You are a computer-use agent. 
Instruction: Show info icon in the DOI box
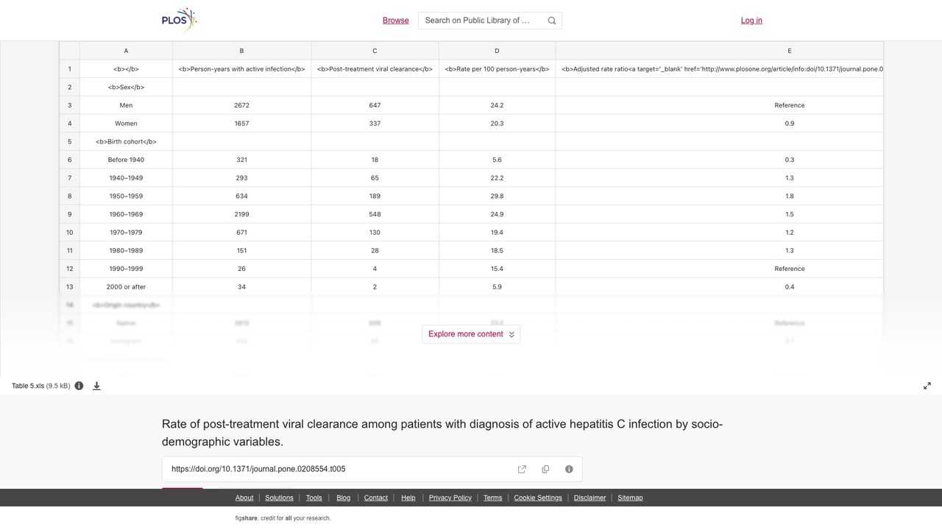tap(569, 469)
